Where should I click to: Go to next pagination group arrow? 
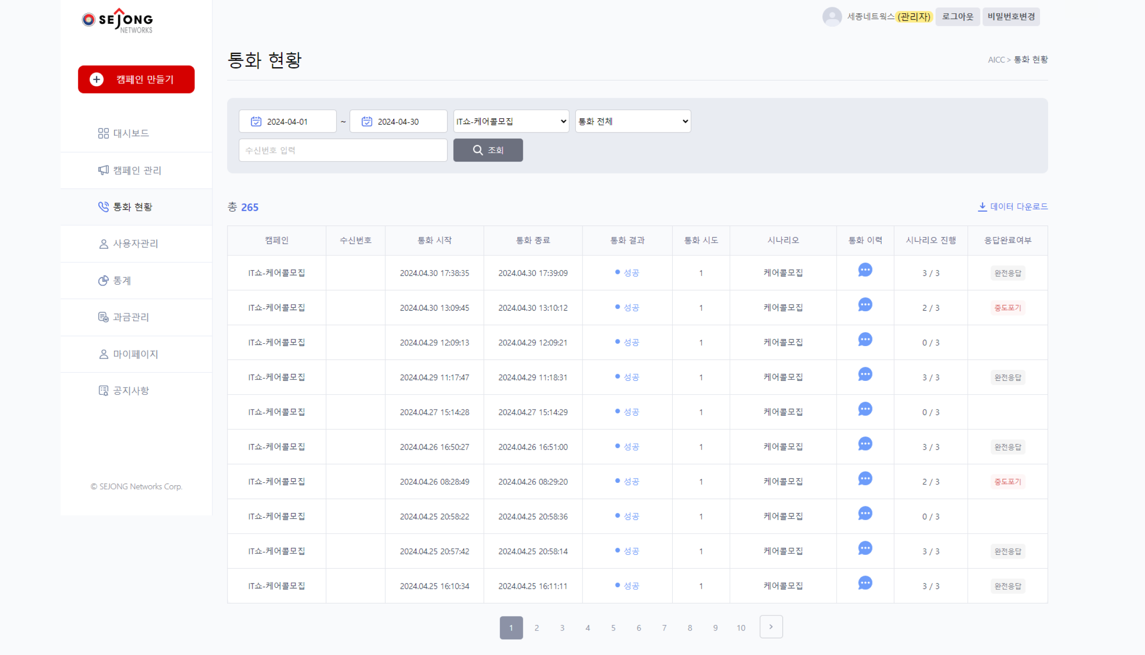point(770,627)
